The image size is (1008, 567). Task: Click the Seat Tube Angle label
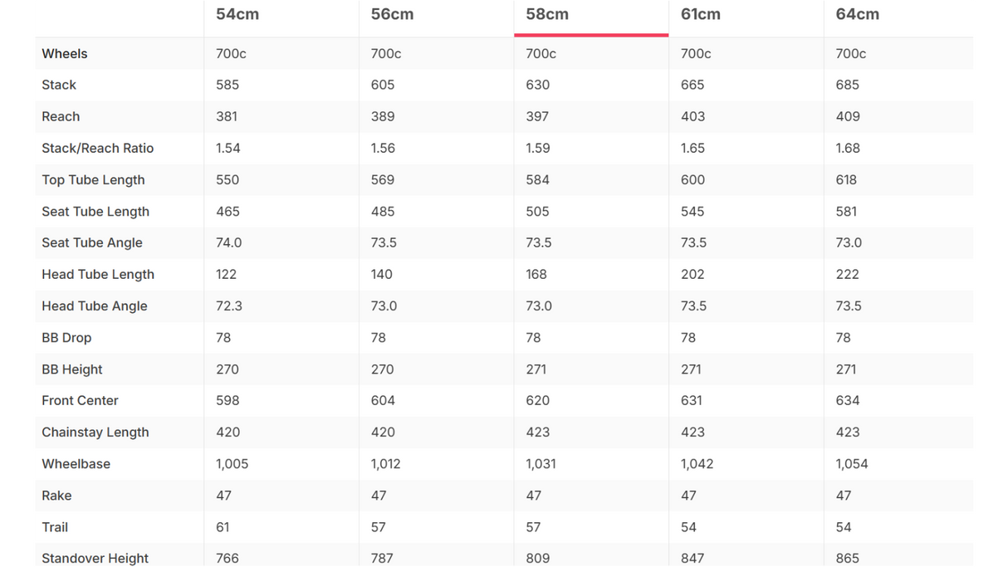(x=92, y=242)
